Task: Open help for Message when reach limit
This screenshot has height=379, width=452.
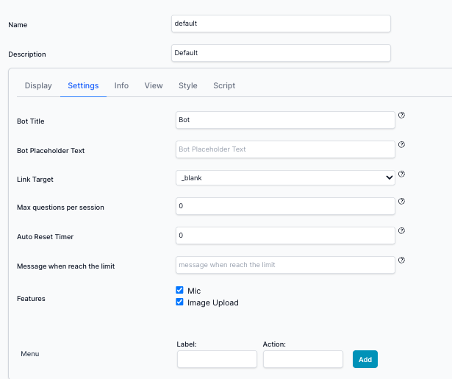Action: [x=401, y=260]
